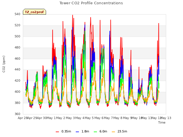Click the 520 y-axis tick label

(x=17, y=25)
